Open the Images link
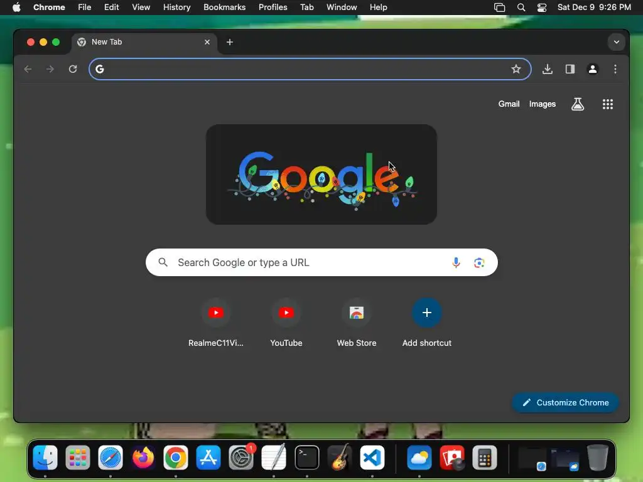643x482 pixels. point(542,104)
